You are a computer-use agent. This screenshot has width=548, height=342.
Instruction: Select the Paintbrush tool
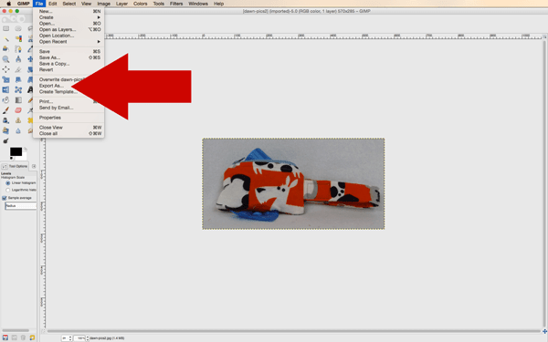(6, 110)
